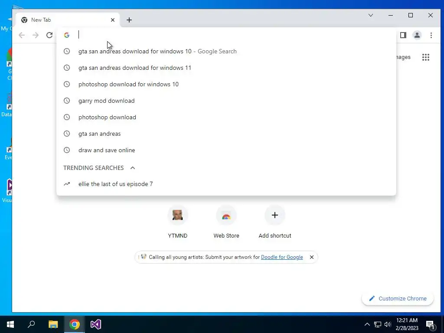Dismiss the Doodle for Google promo
Viewport: 444px width, 333px height.
click(311, 257)
